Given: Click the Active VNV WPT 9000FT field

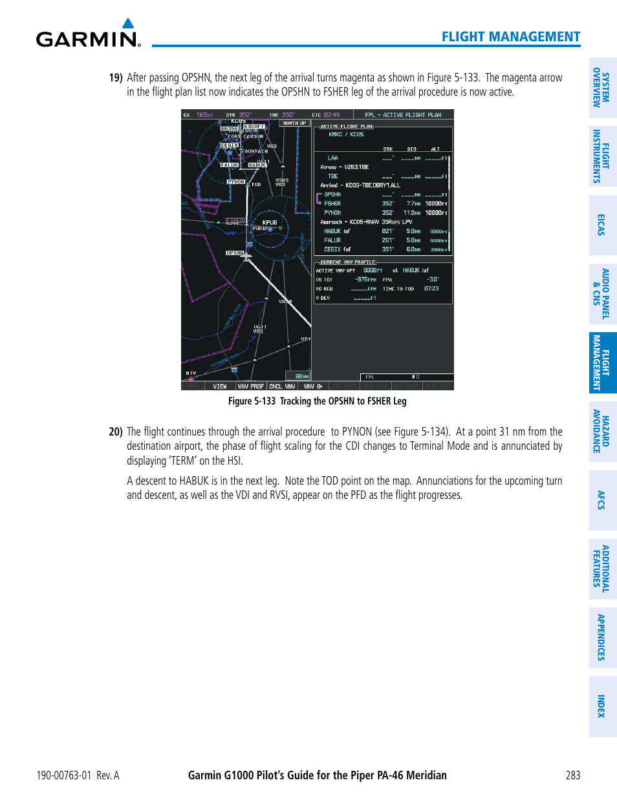Looking at the screenshot, I should 373,270.
